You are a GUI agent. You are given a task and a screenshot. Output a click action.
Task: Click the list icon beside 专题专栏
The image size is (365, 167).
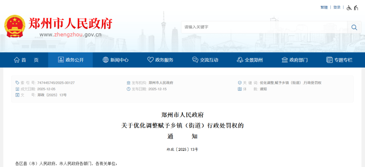point(330,60)
